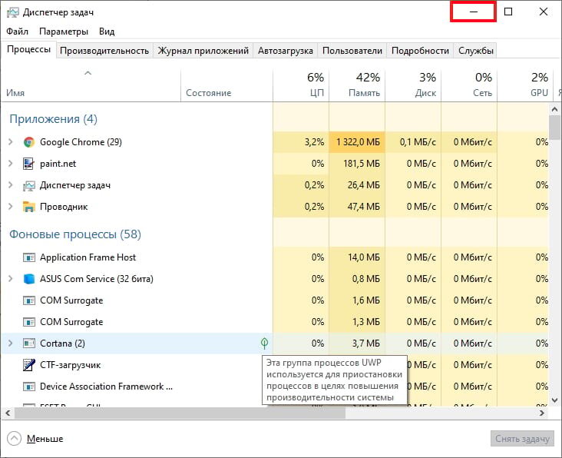The width and height of the screenshot is (562, 458).
Task: Open the Пользователи tab
Action: 352,51
